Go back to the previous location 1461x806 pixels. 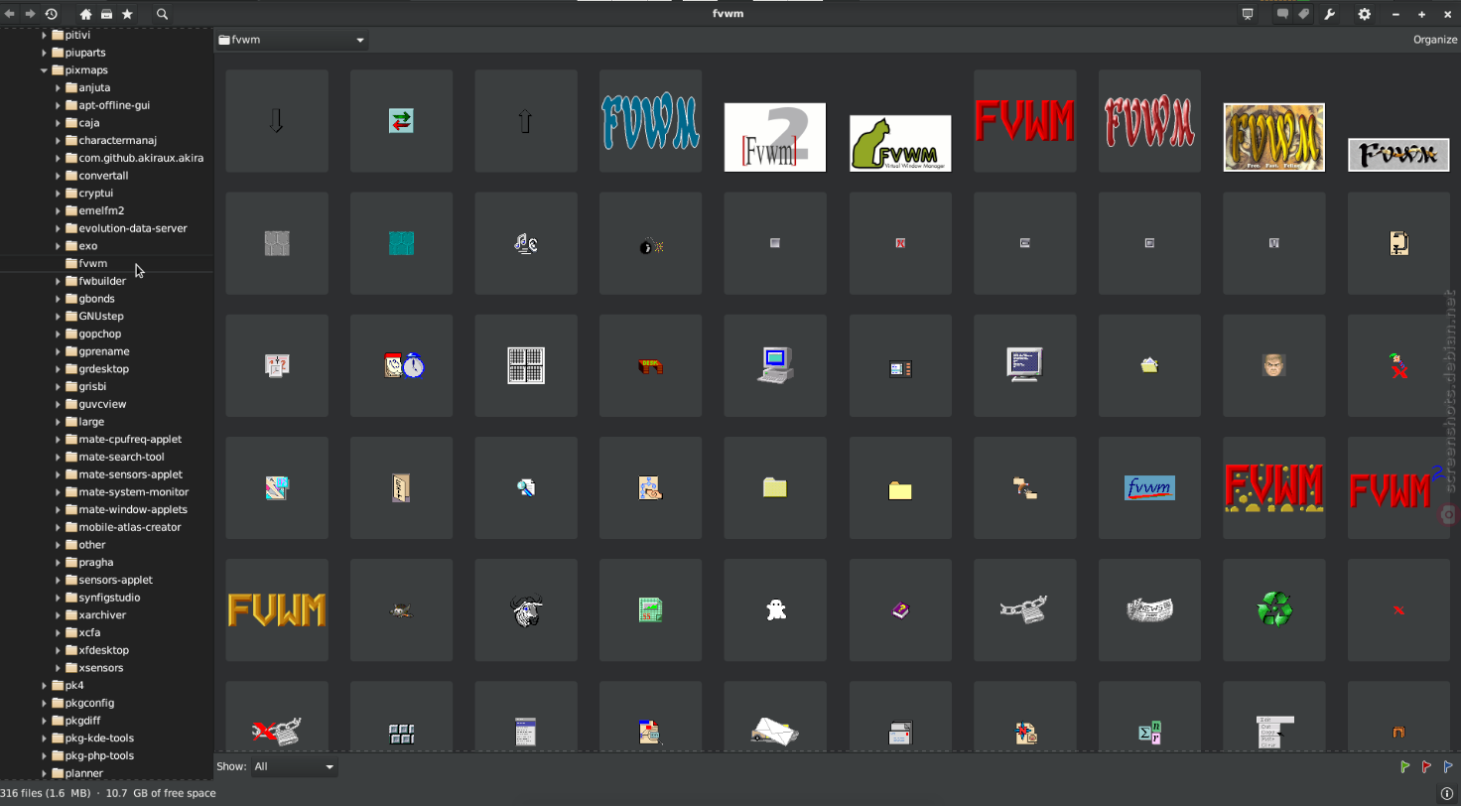point(10,14)
